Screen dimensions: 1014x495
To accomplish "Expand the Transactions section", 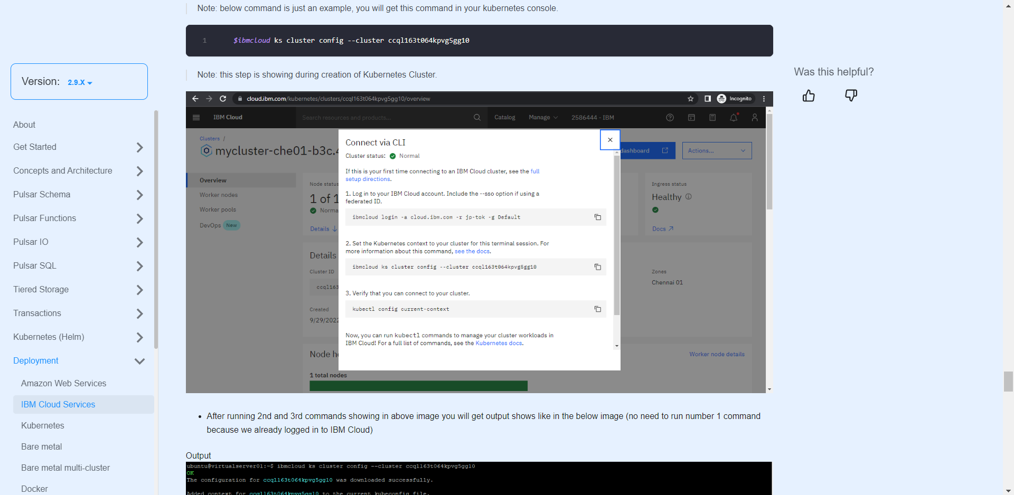I will [x=139, y=313].
